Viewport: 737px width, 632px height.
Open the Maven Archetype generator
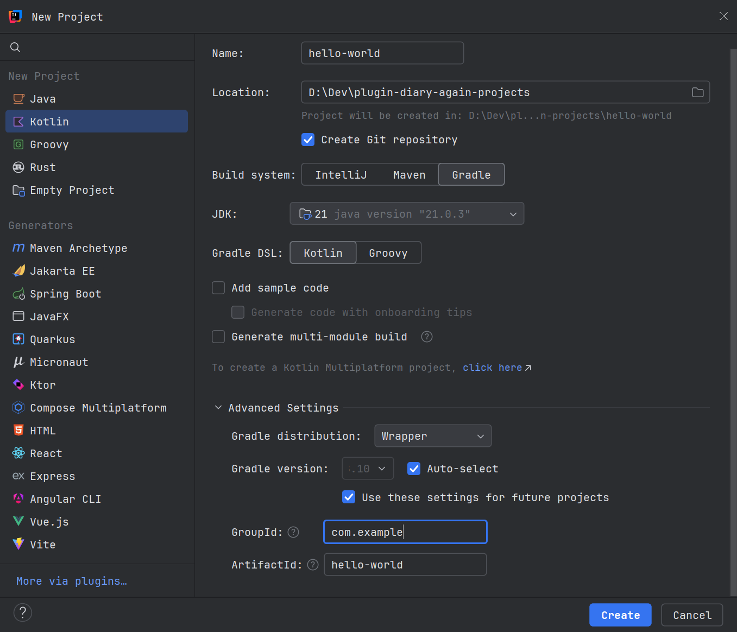point(78,248)
